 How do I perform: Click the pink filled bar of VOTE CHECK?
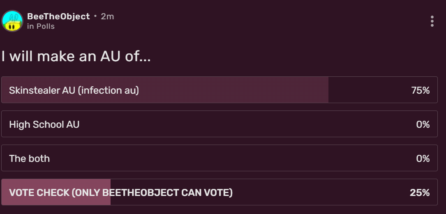[x=58, y=200]
